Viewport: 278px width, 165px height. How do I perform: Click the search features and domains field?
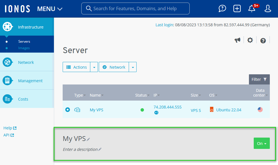pyautogui.click(x=135, y=8)
